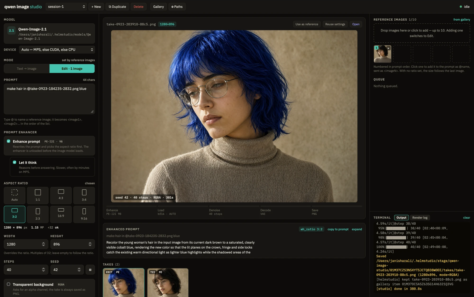
Task: Choose the 9:16 vertical aspect ratio
Action: pos(84,214)
